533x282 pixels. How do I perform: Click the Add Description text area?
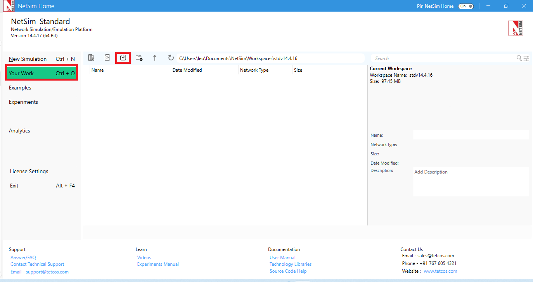pos(471,182)
